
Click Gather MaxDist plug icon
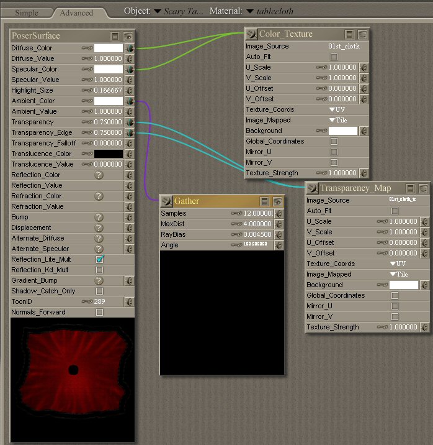pyautogui.click(x=279, y=224)
